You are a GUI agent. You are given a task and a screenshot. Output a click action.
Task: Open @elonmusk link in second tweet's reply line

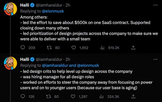[88, 66]
